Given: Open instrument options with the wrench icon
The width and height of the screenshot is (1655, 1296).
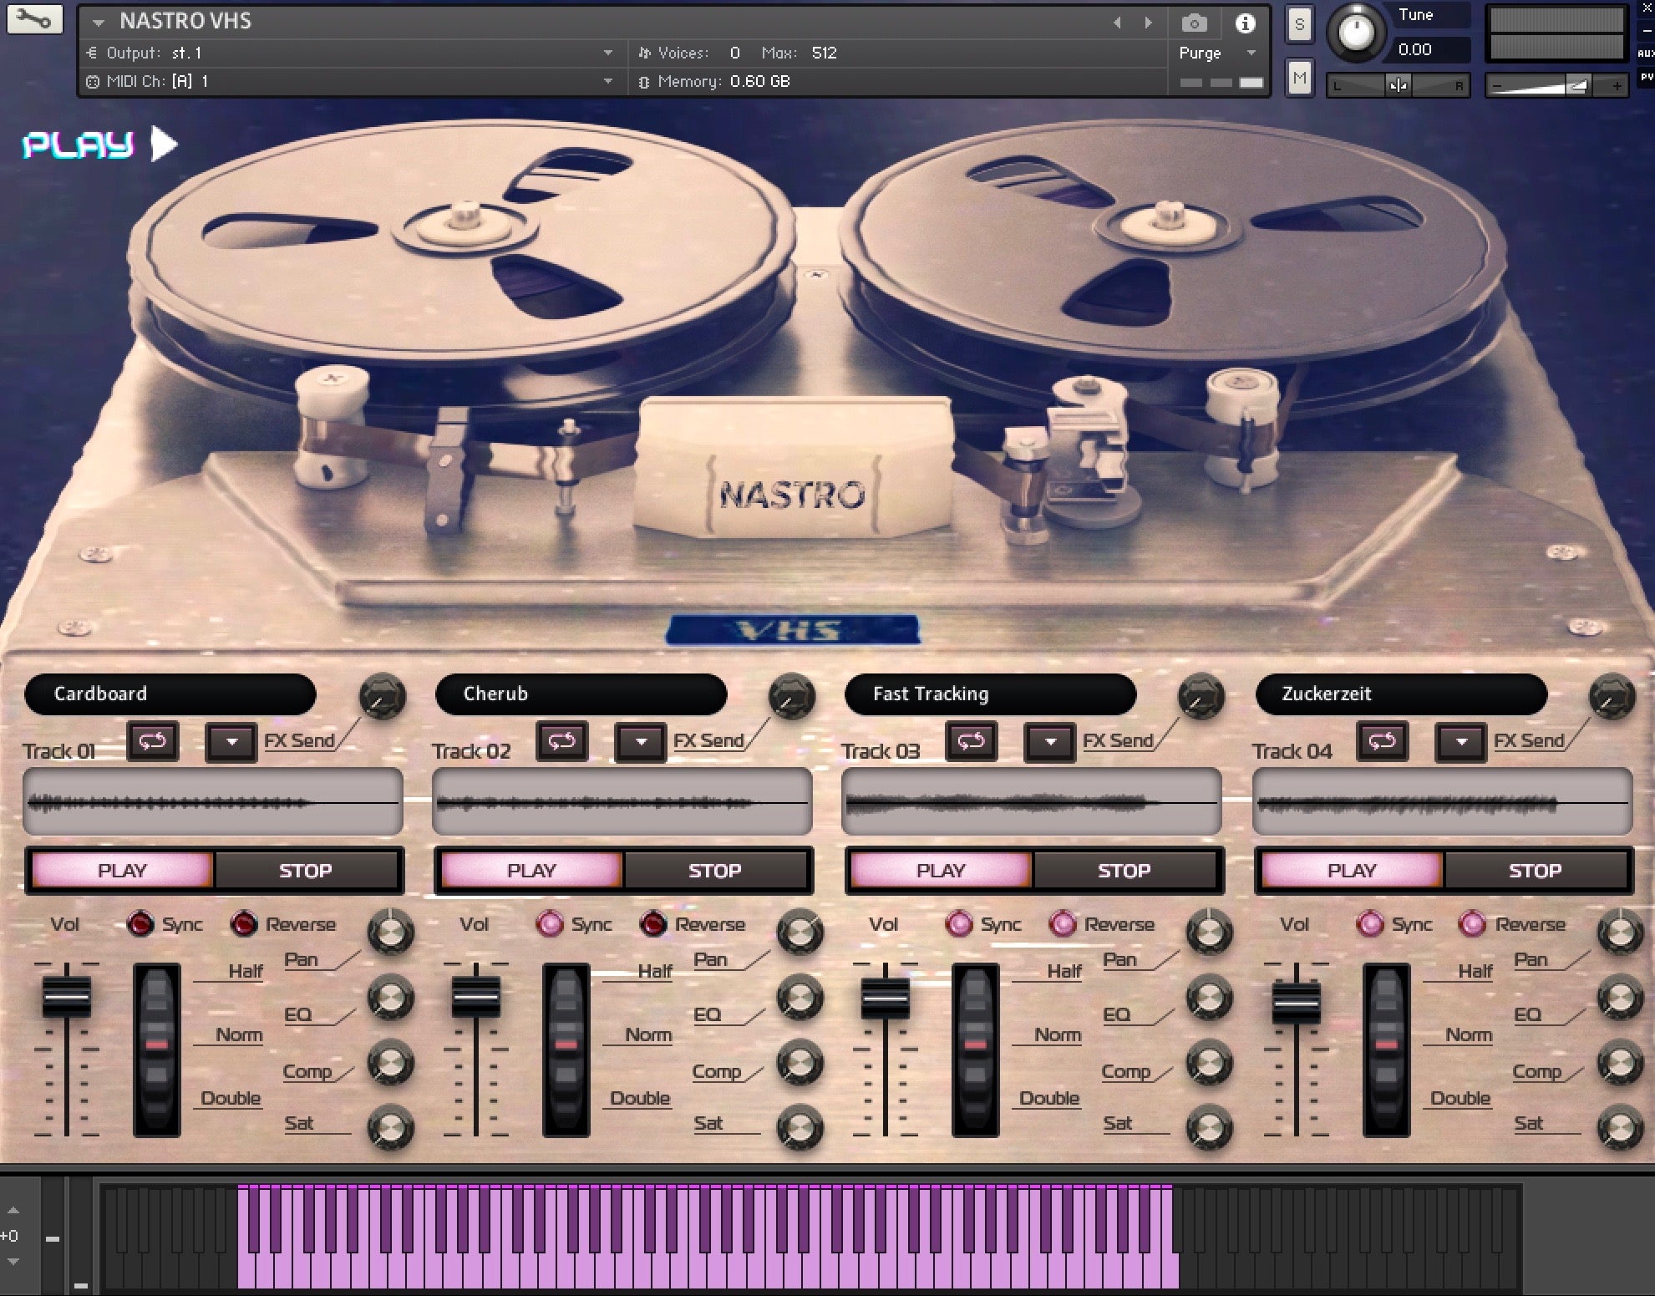Looking at the screenshot, I should (33, 19).
